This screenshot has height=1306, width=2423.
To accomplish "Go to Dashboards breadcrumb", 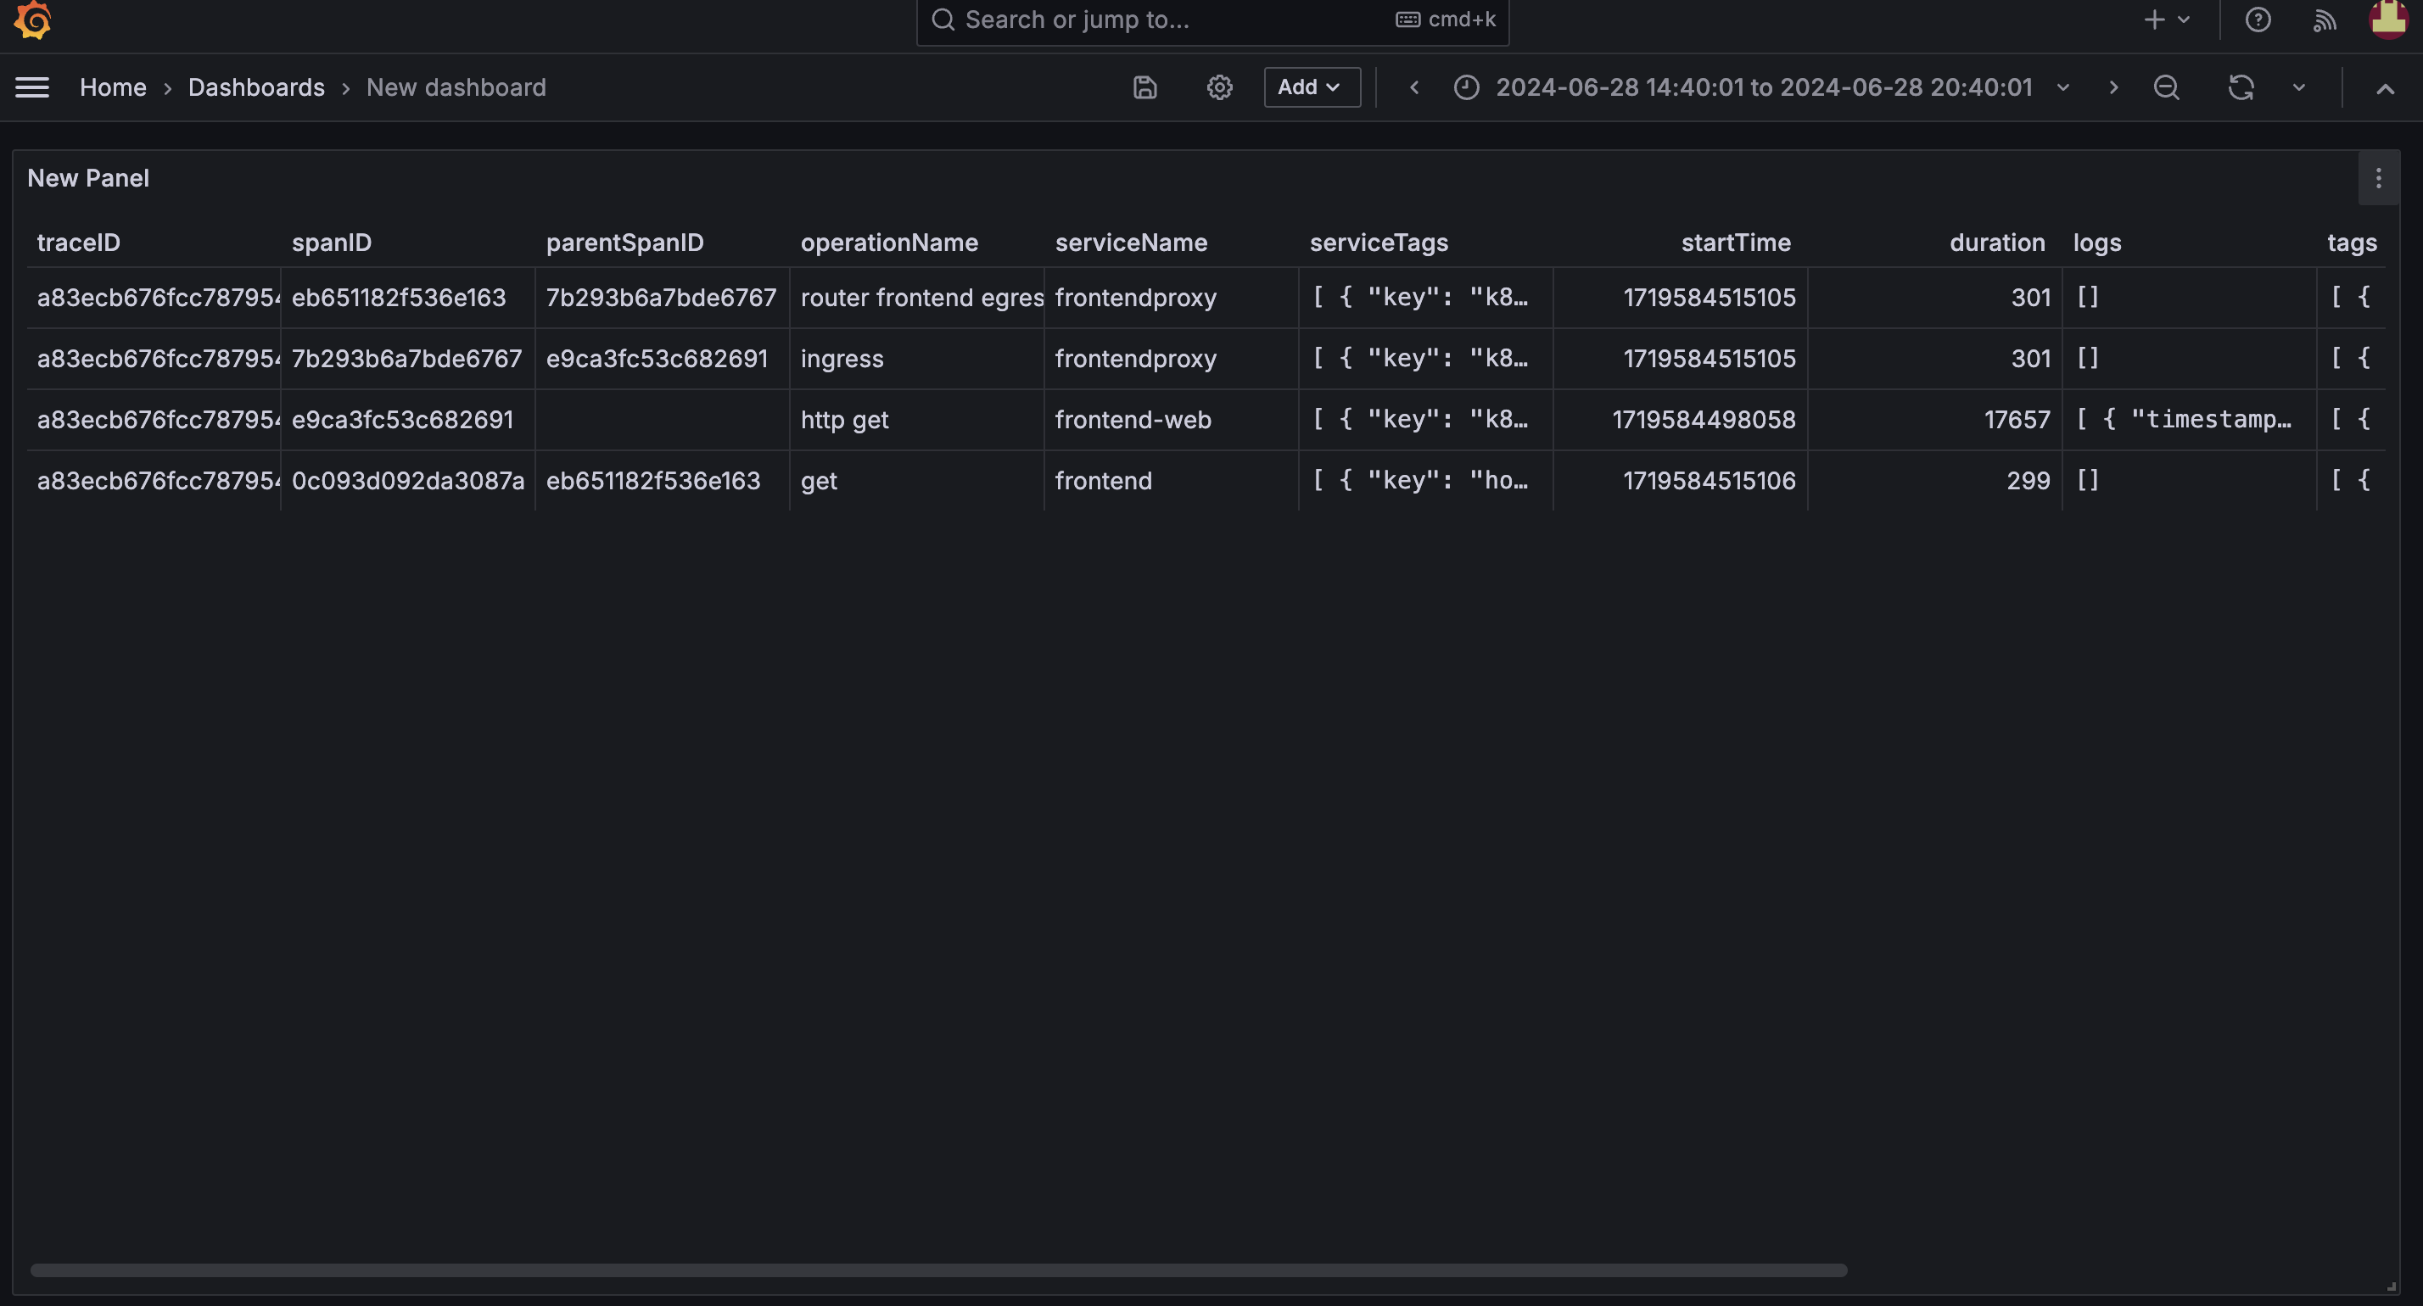I will pos(256,87).
